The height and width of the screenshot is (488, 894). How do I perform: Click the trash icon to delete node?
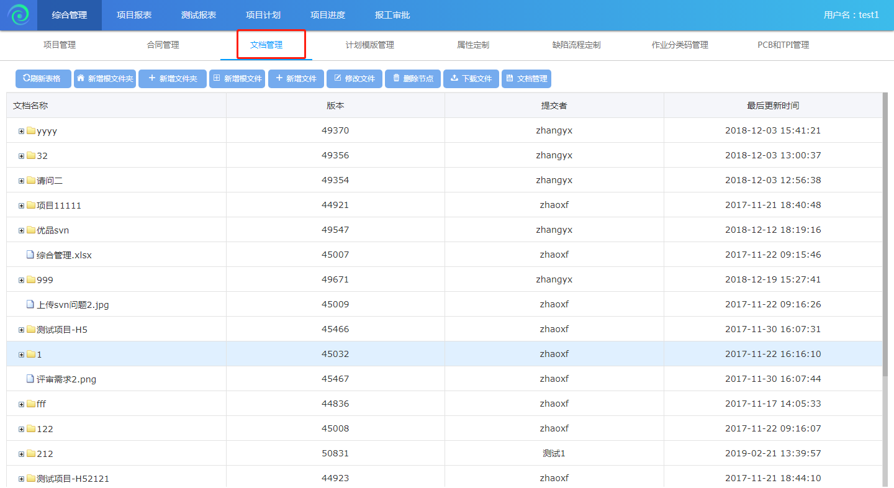tap(396, 78)
